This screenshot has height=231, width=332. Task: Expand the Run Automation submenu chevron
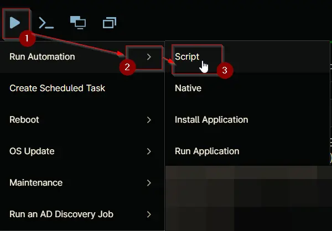[x=149, y=57]
